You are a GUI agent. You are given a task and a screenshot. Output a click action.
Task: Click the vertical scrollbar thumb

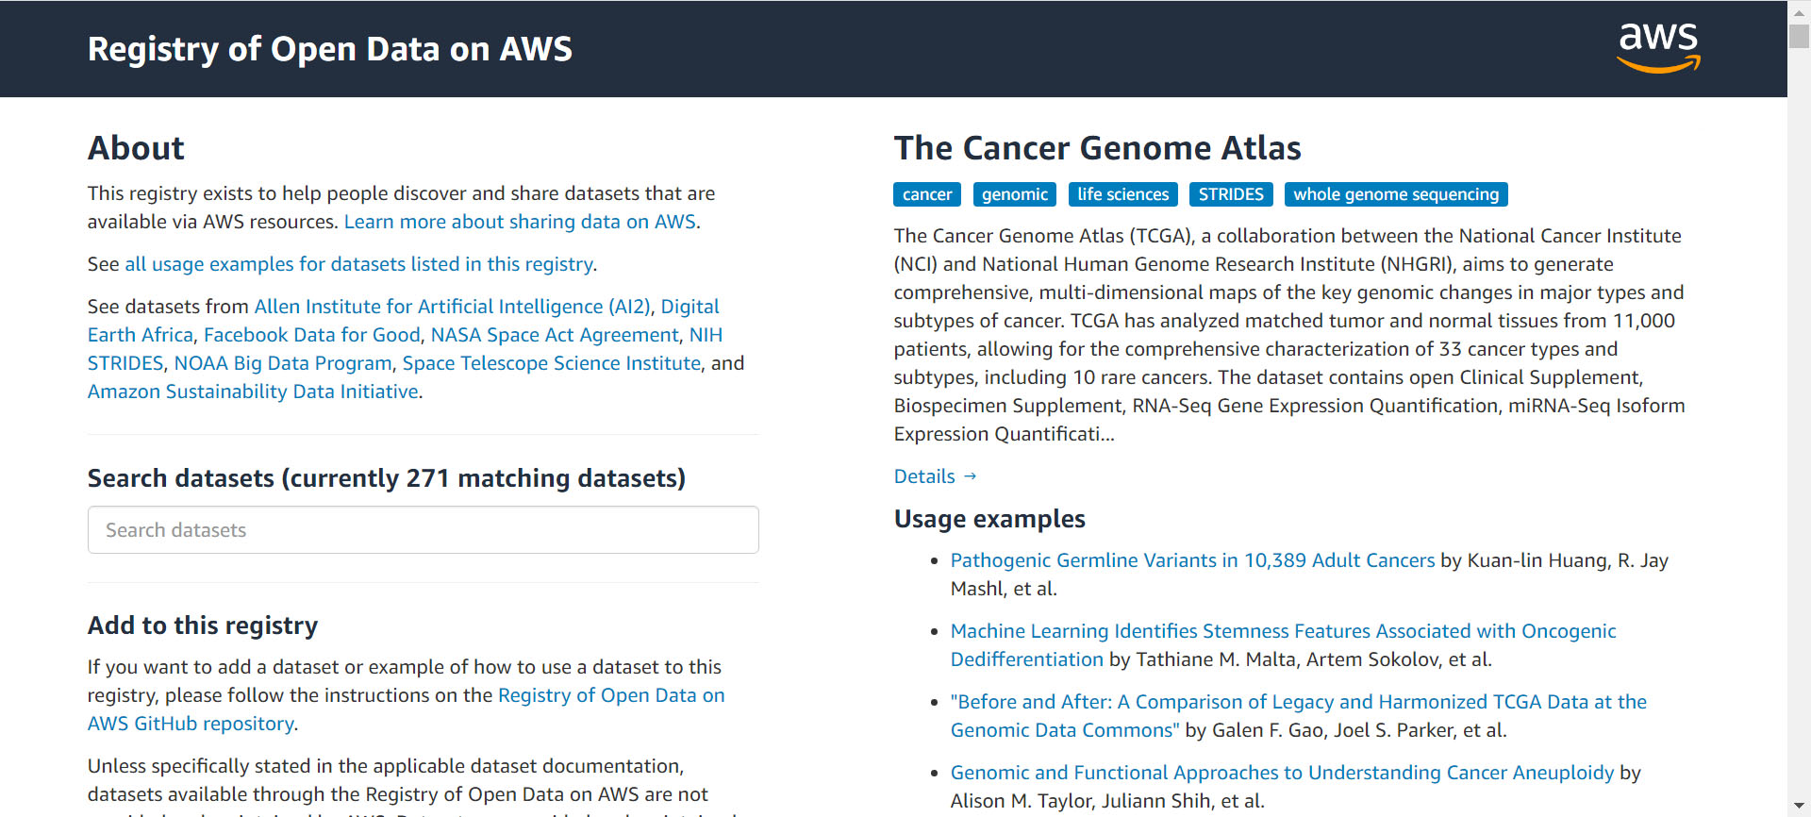pyautogui.click(x=1800, y=36)
